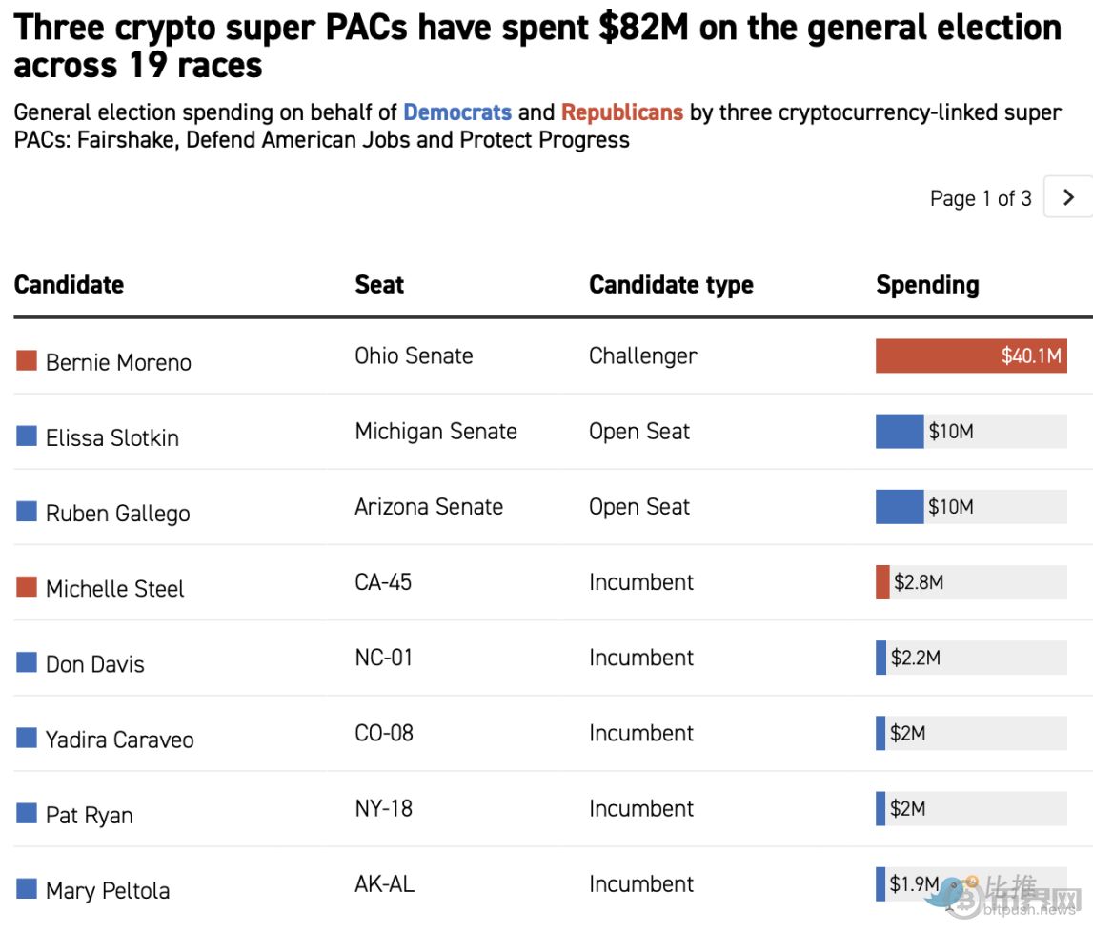Select the Pat Ryan candidate name

tap(89, 815)
